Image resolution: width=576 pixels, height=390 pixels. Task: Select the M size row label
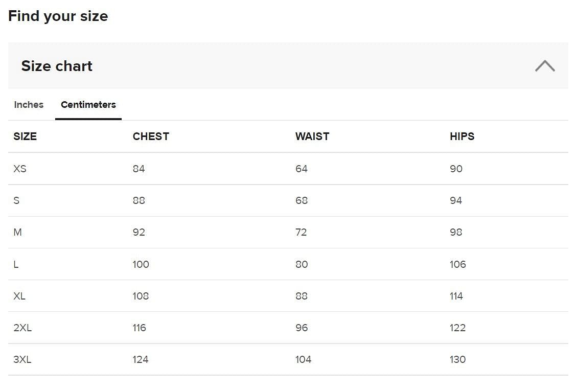click(x=18, y=232)
